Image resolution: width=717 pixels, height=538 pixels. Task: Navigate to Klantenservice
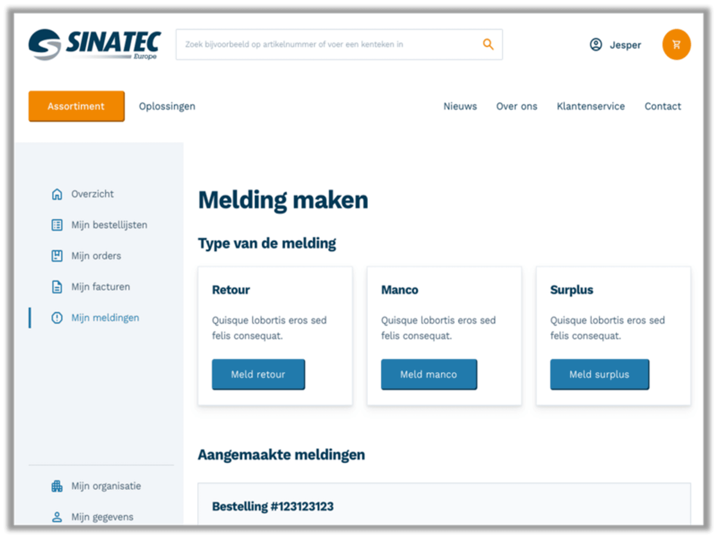click(x=591, y=106)
